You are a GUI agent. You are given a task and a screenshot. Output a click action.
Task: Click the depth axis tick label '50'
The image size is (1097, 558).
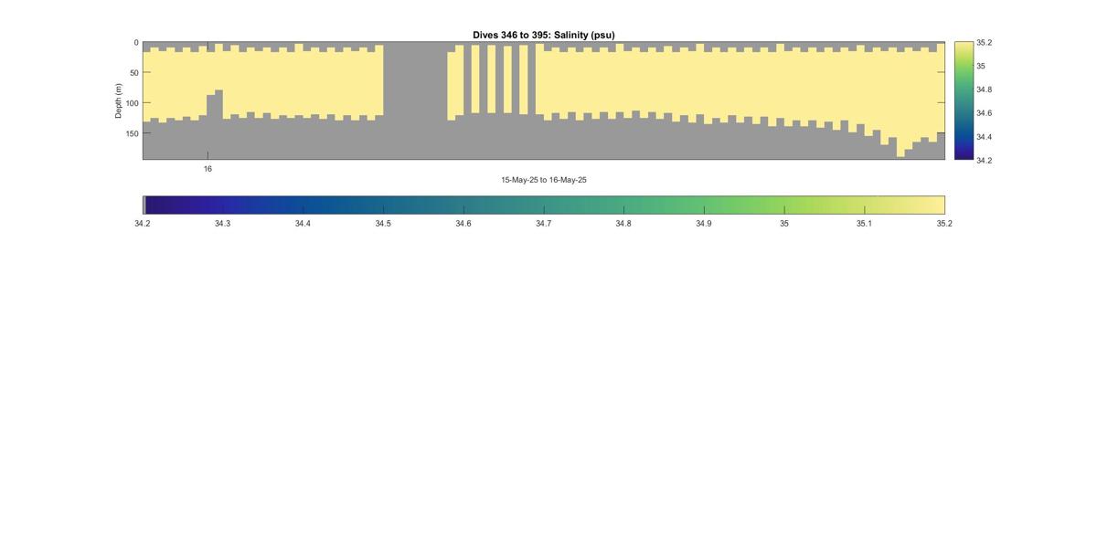[134, 73]
